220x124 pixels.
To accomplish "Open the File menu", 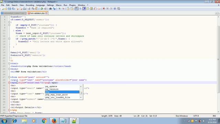I will tap(2, 5).
